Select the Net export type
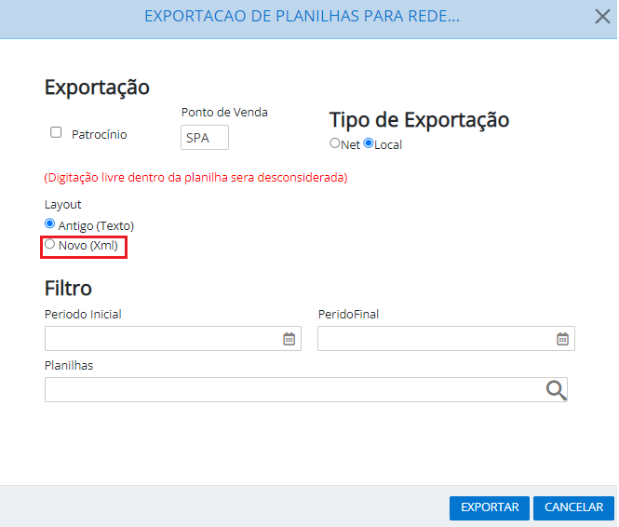The image size is (619, 527). 335,142
